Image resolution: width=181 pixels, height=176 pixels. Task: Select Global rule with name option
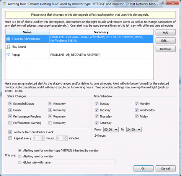(x=20, y=162)
